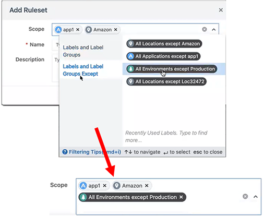Viewport: 264px width, 216px height.
Task: Choose All Locations except Loc32472
Action: tap(166, 81)
